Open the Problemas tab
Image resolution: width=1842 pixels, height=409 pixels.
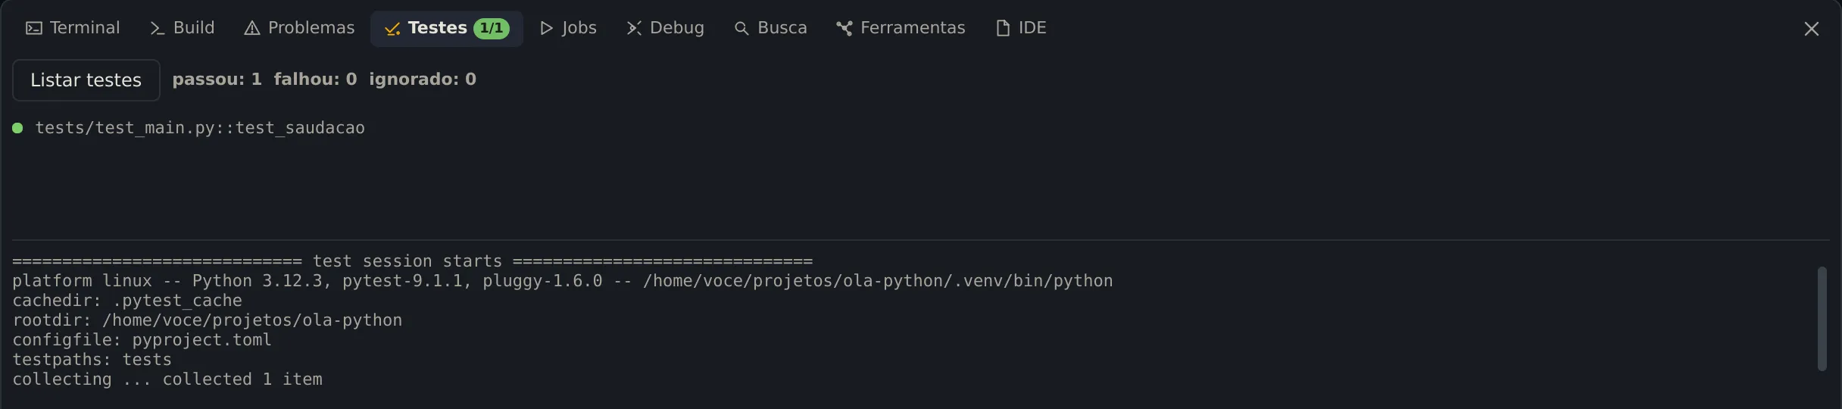pos(299,28)
